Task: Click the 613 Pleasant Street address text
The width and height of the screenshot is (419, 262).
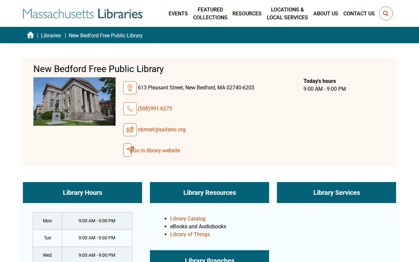Action: click(x=196, y=87)
